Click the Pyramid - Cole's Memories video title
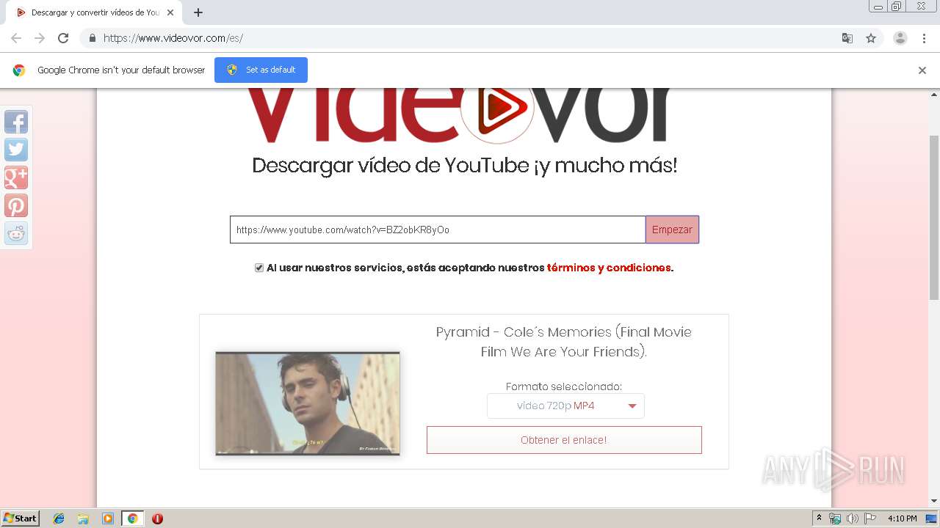The height and width of the screenshot is (528, 940). 564,342
